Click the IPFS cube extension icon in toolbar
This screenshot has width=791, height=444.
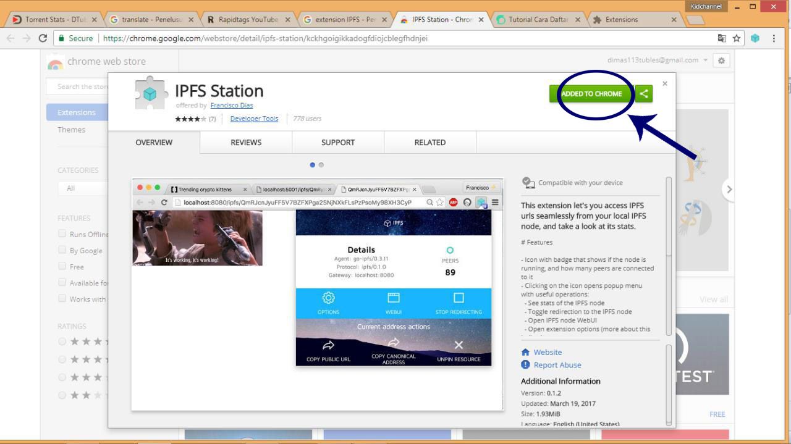tap(755, 38)
